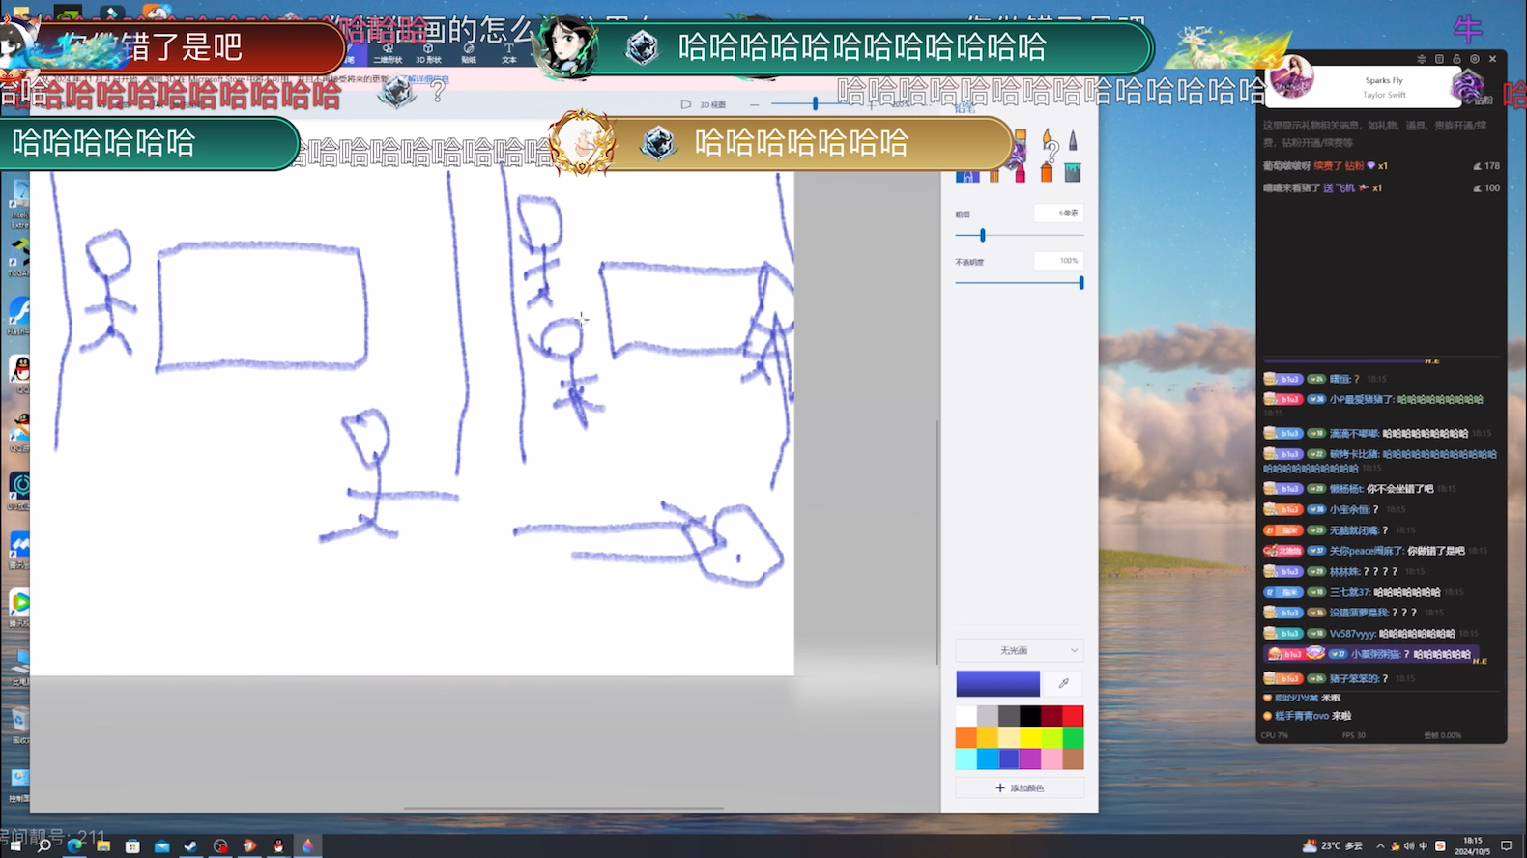Viewport: 1527px width, 858px height.
Task: Click the add color button
Action: (x=1020, y=788)
